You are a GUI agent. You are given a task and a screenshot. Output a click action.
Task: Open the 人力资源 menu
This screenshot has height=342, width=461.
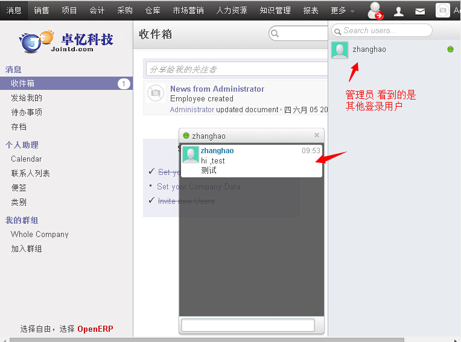(232, 10)
